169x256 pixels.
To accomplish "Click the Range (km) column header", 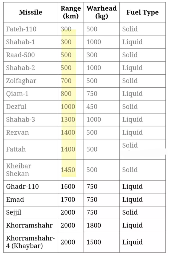I will [x=71, y=12].
